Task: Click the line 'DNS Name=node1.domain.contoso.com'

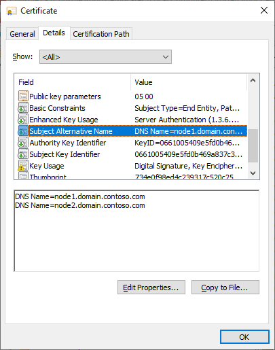Action: [80, 196]
